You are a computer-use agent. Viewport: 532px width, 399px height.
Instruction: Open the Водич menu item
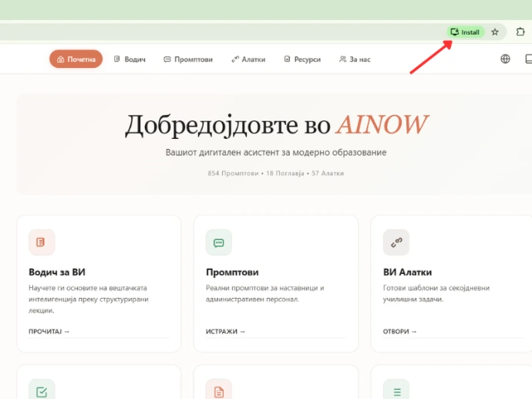tap(130, 59)
